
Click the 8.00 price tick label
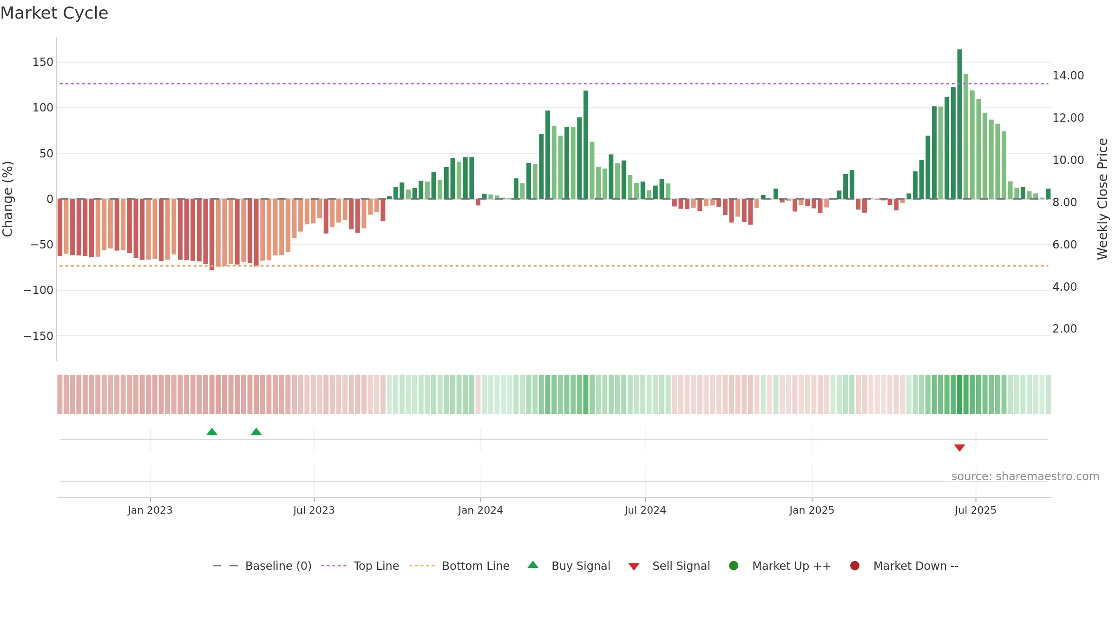pyautogui.click(x=1064, y=202)
